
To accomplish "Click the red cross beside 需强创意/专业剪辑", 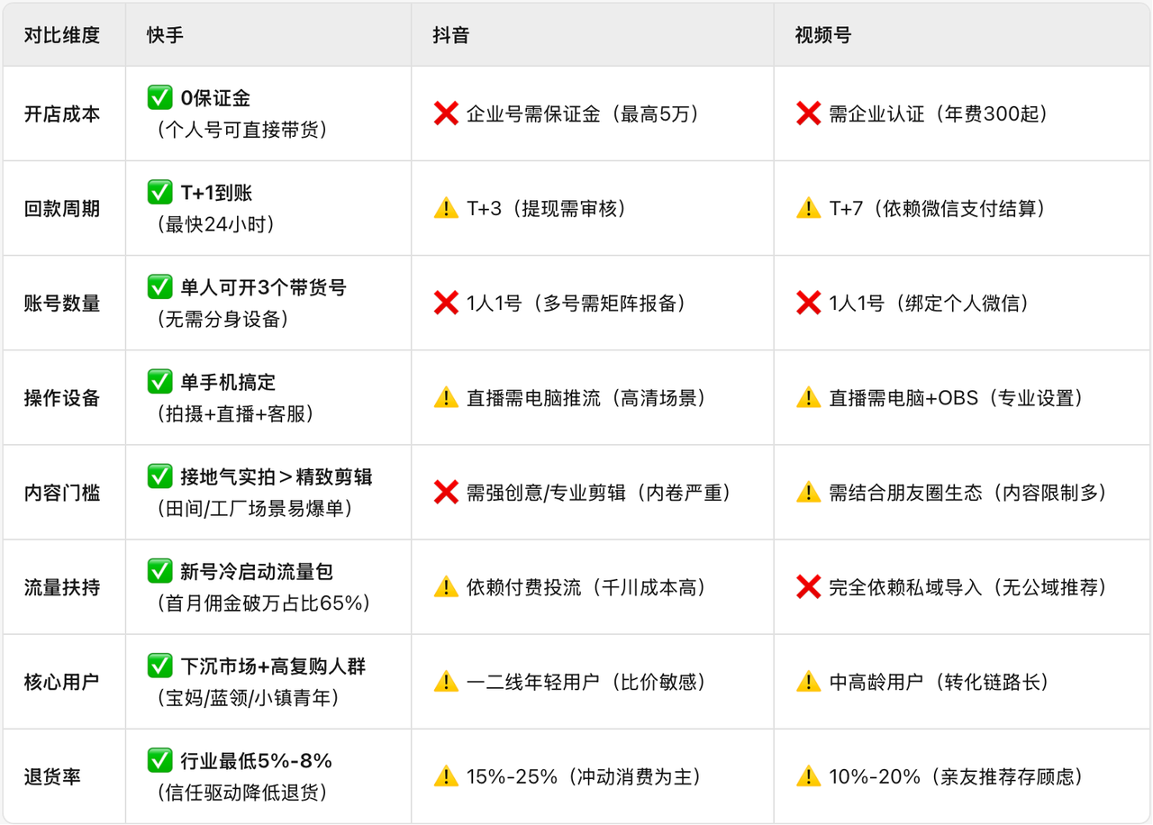I will coord(446,493).
